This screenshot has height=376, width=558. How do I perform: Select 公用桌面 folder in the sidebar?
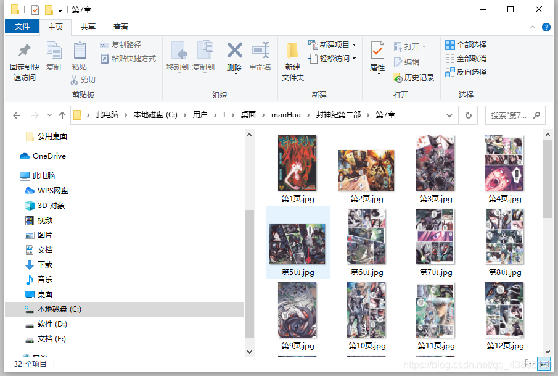point(47,136)
